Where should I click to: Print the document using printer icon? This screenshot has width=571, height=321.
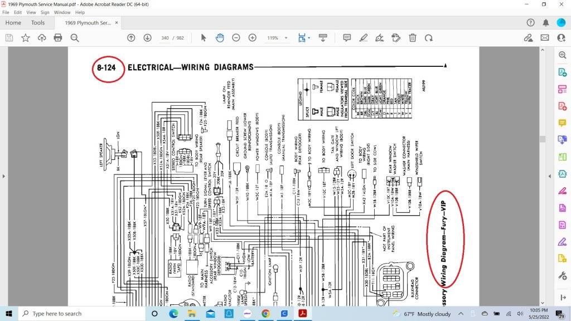(58, 38)
